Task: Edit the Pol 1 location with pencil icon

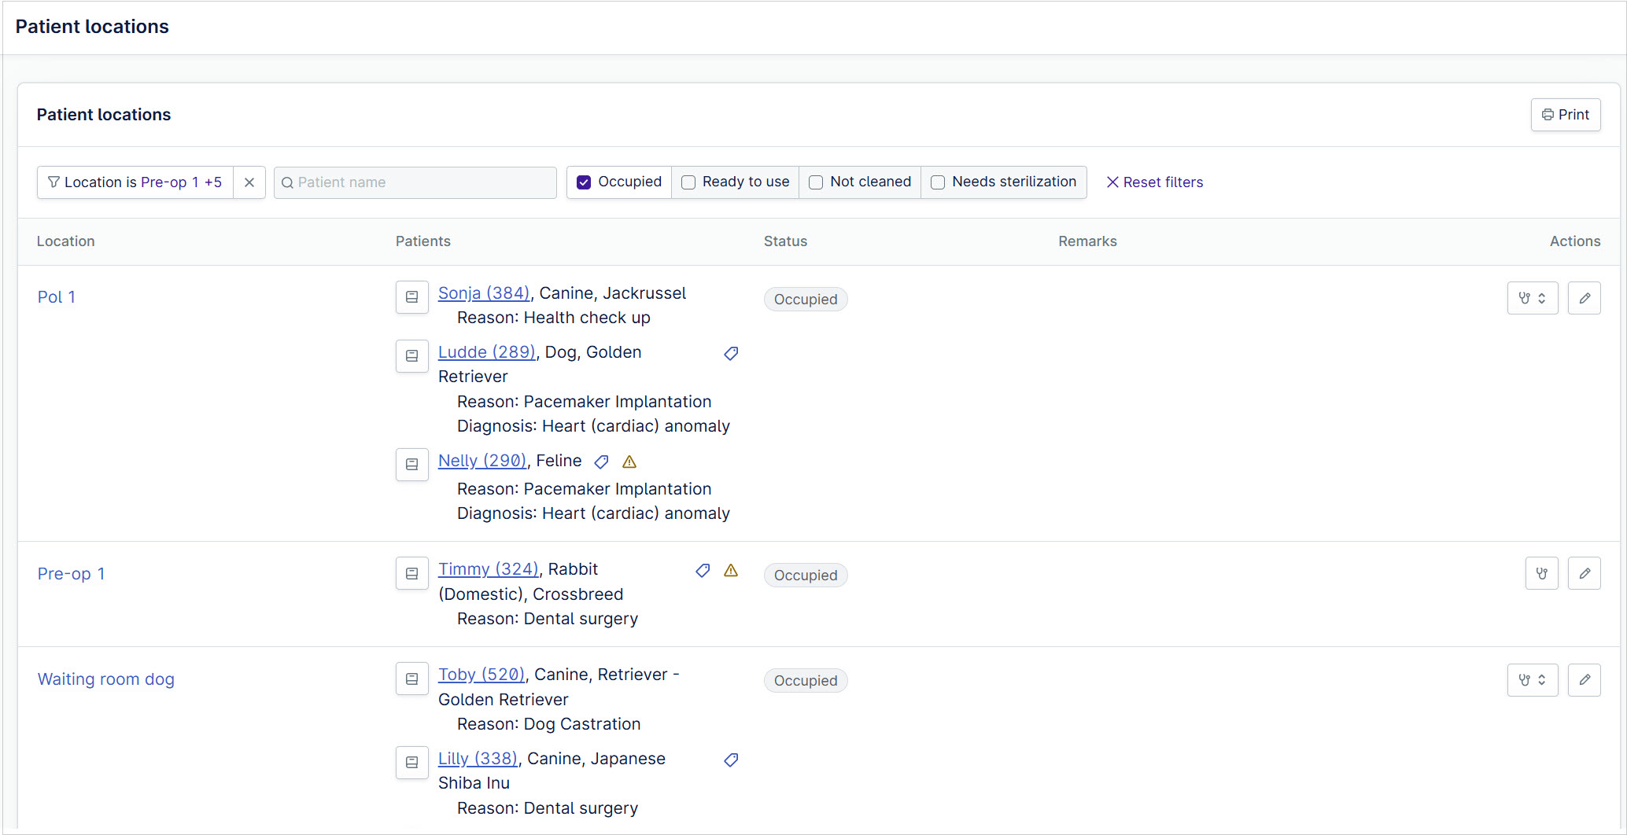Action: (1585, 298)
